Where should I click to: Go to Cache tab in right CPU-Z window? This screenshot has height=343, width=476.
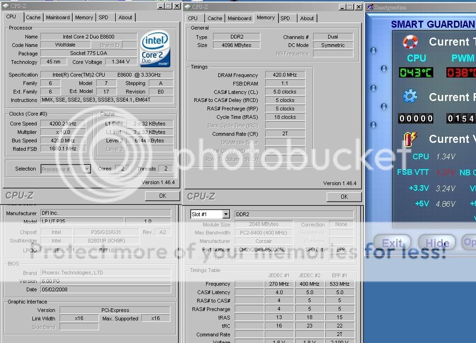215,18
